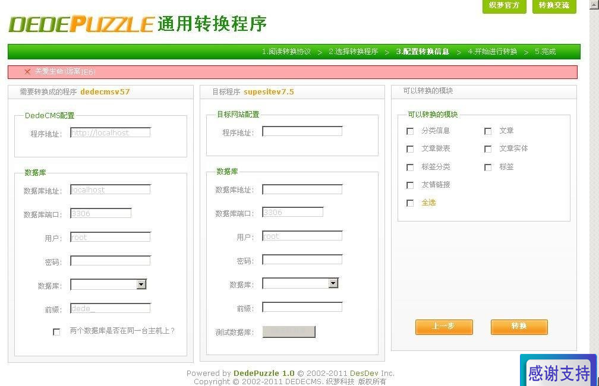Click the supesitev7.5 密码 field
Viewport: 599px width, 386px height.
click(302, 260)
